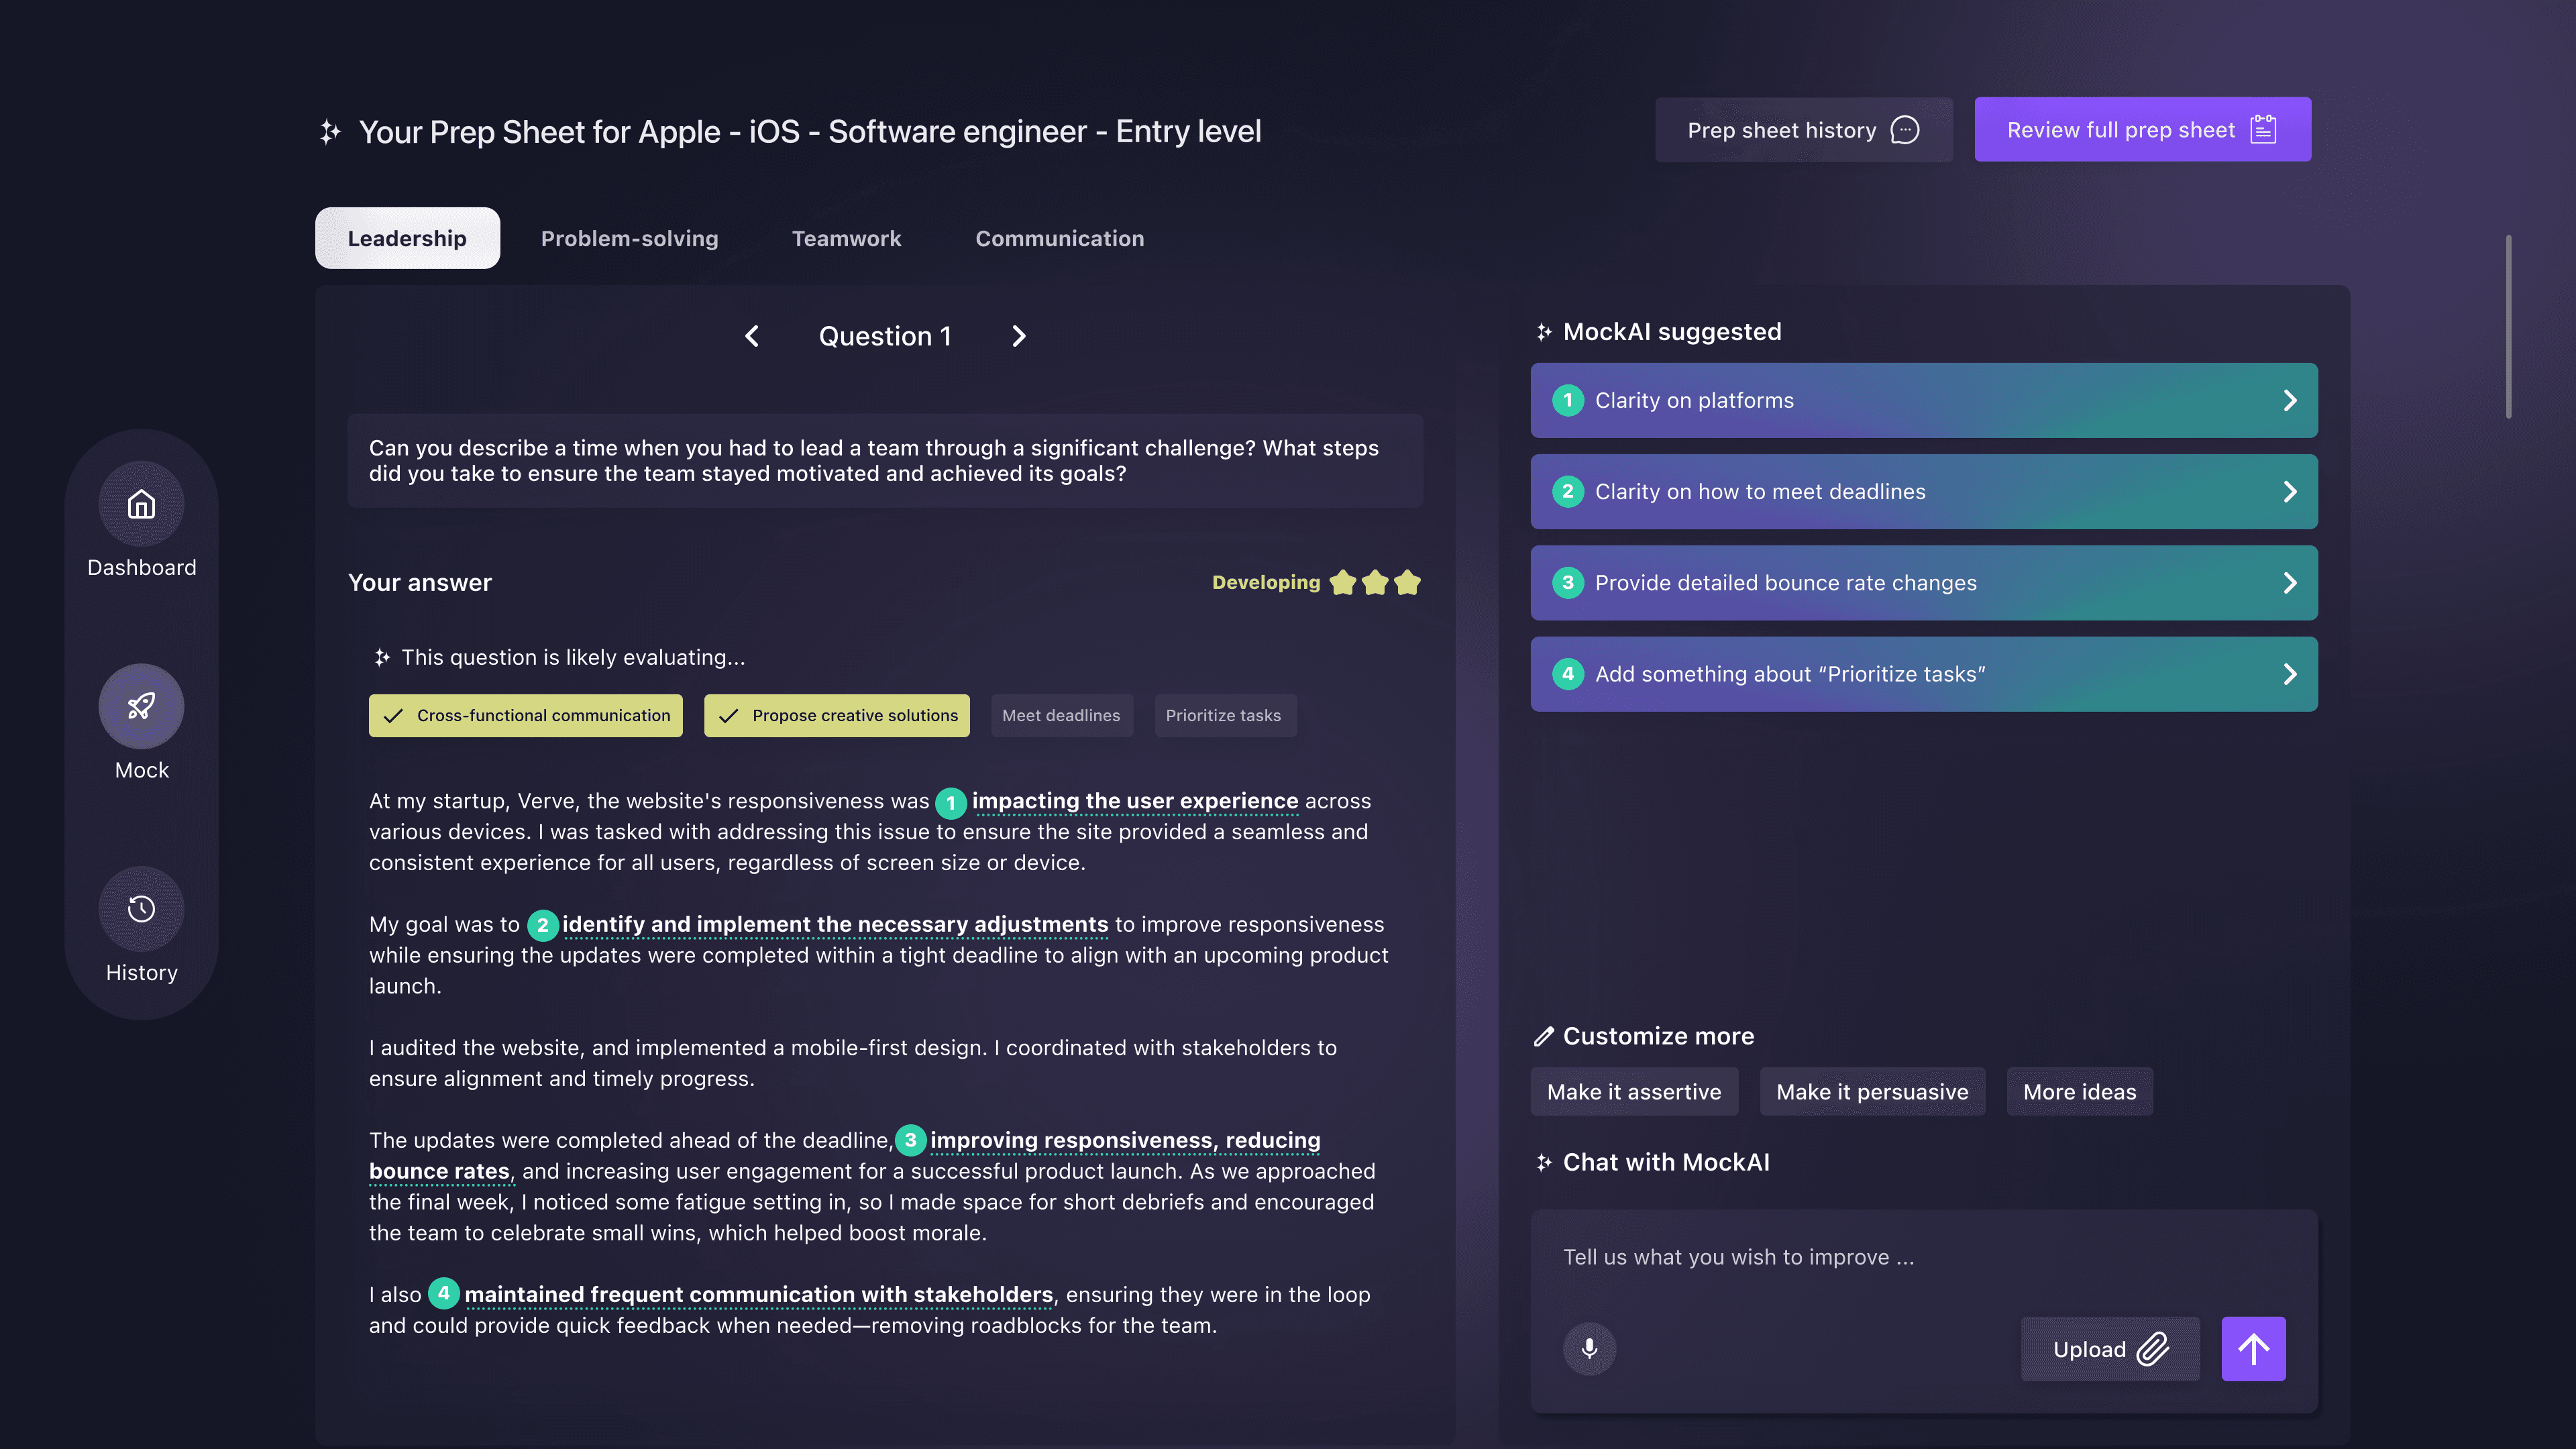
Task: Click Make it assertive
Action: [1634, 1092]
